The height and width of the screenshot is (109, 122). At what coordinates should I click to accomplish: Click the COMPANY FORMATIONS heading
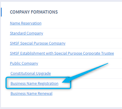34,12
